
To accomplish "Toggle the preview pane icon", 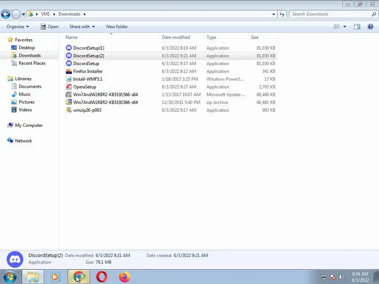I will pos(357,27).
